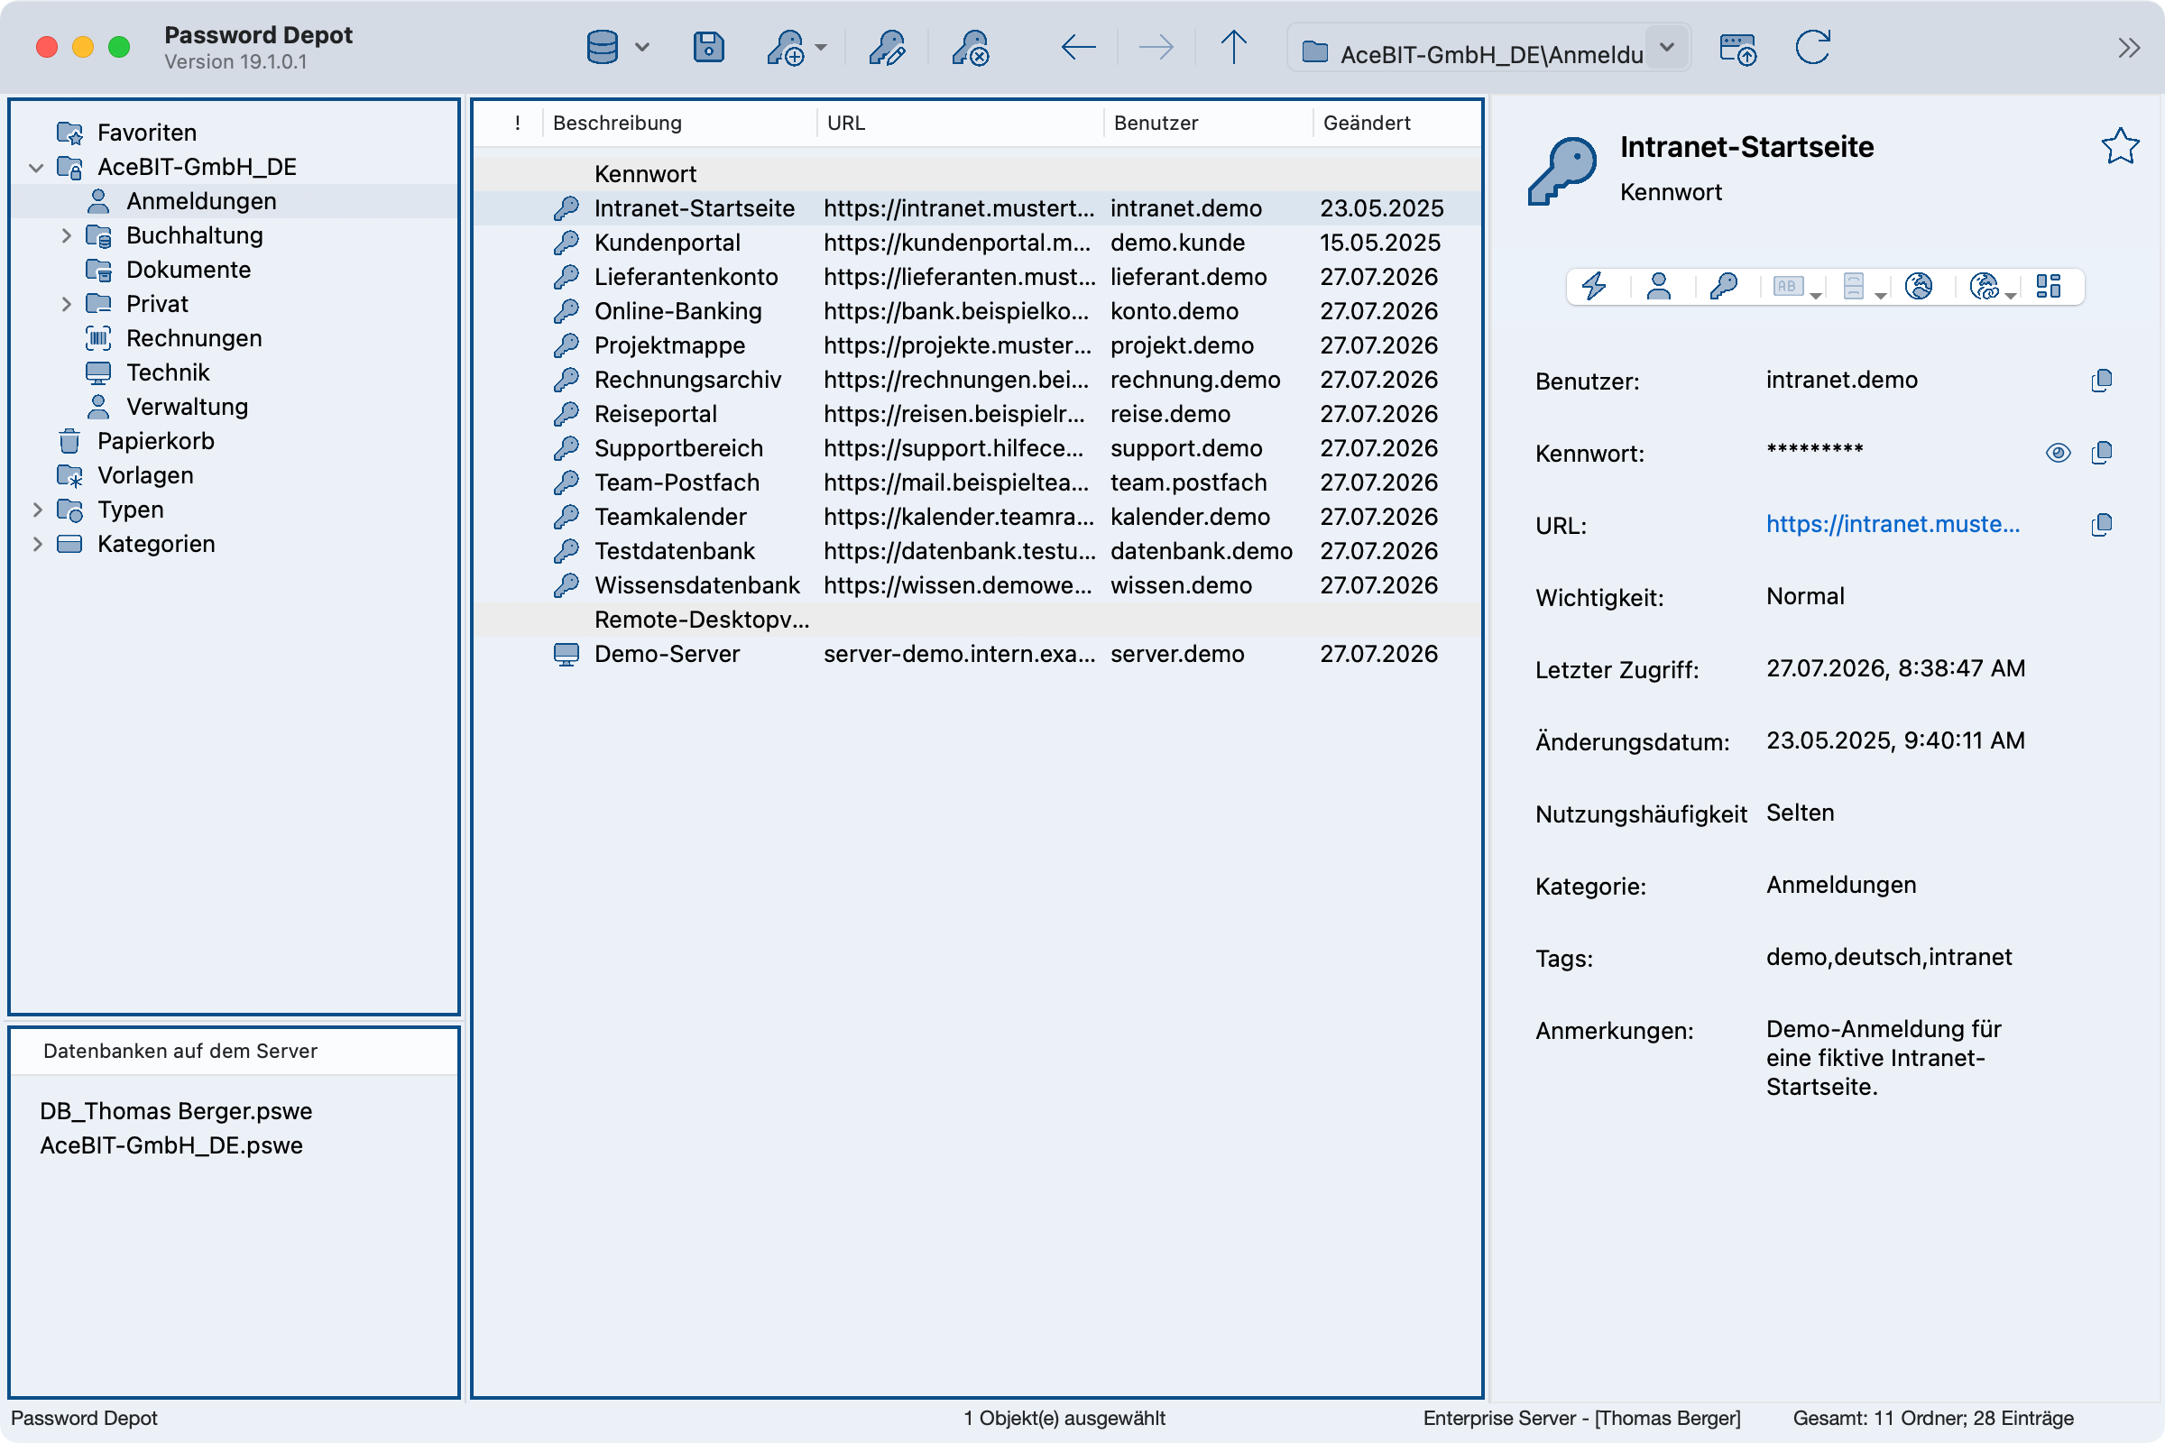Click the large key icon in details header
Viewport: 2165px width, 1443px height.
pos(1562,171)
